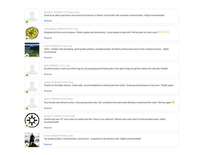This screenshot has height=155, width=207.
Task: Click the thumbs-up badge on ausdave's avatar
Action: [x=27, y=92]
